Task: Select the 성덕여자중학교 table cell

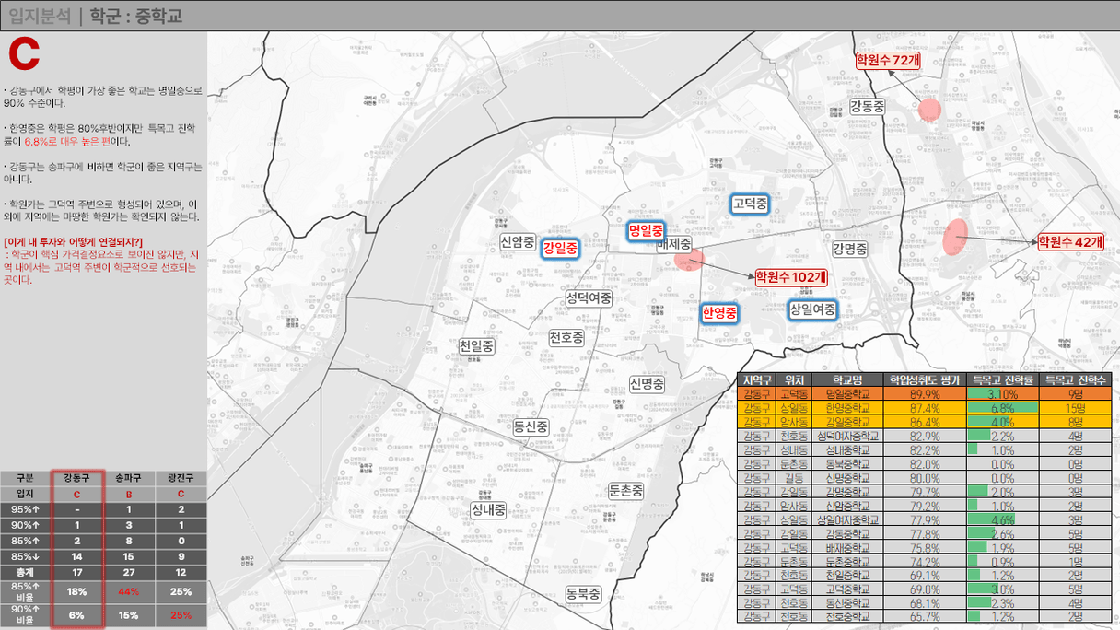Action: click(x=846, y=436)
